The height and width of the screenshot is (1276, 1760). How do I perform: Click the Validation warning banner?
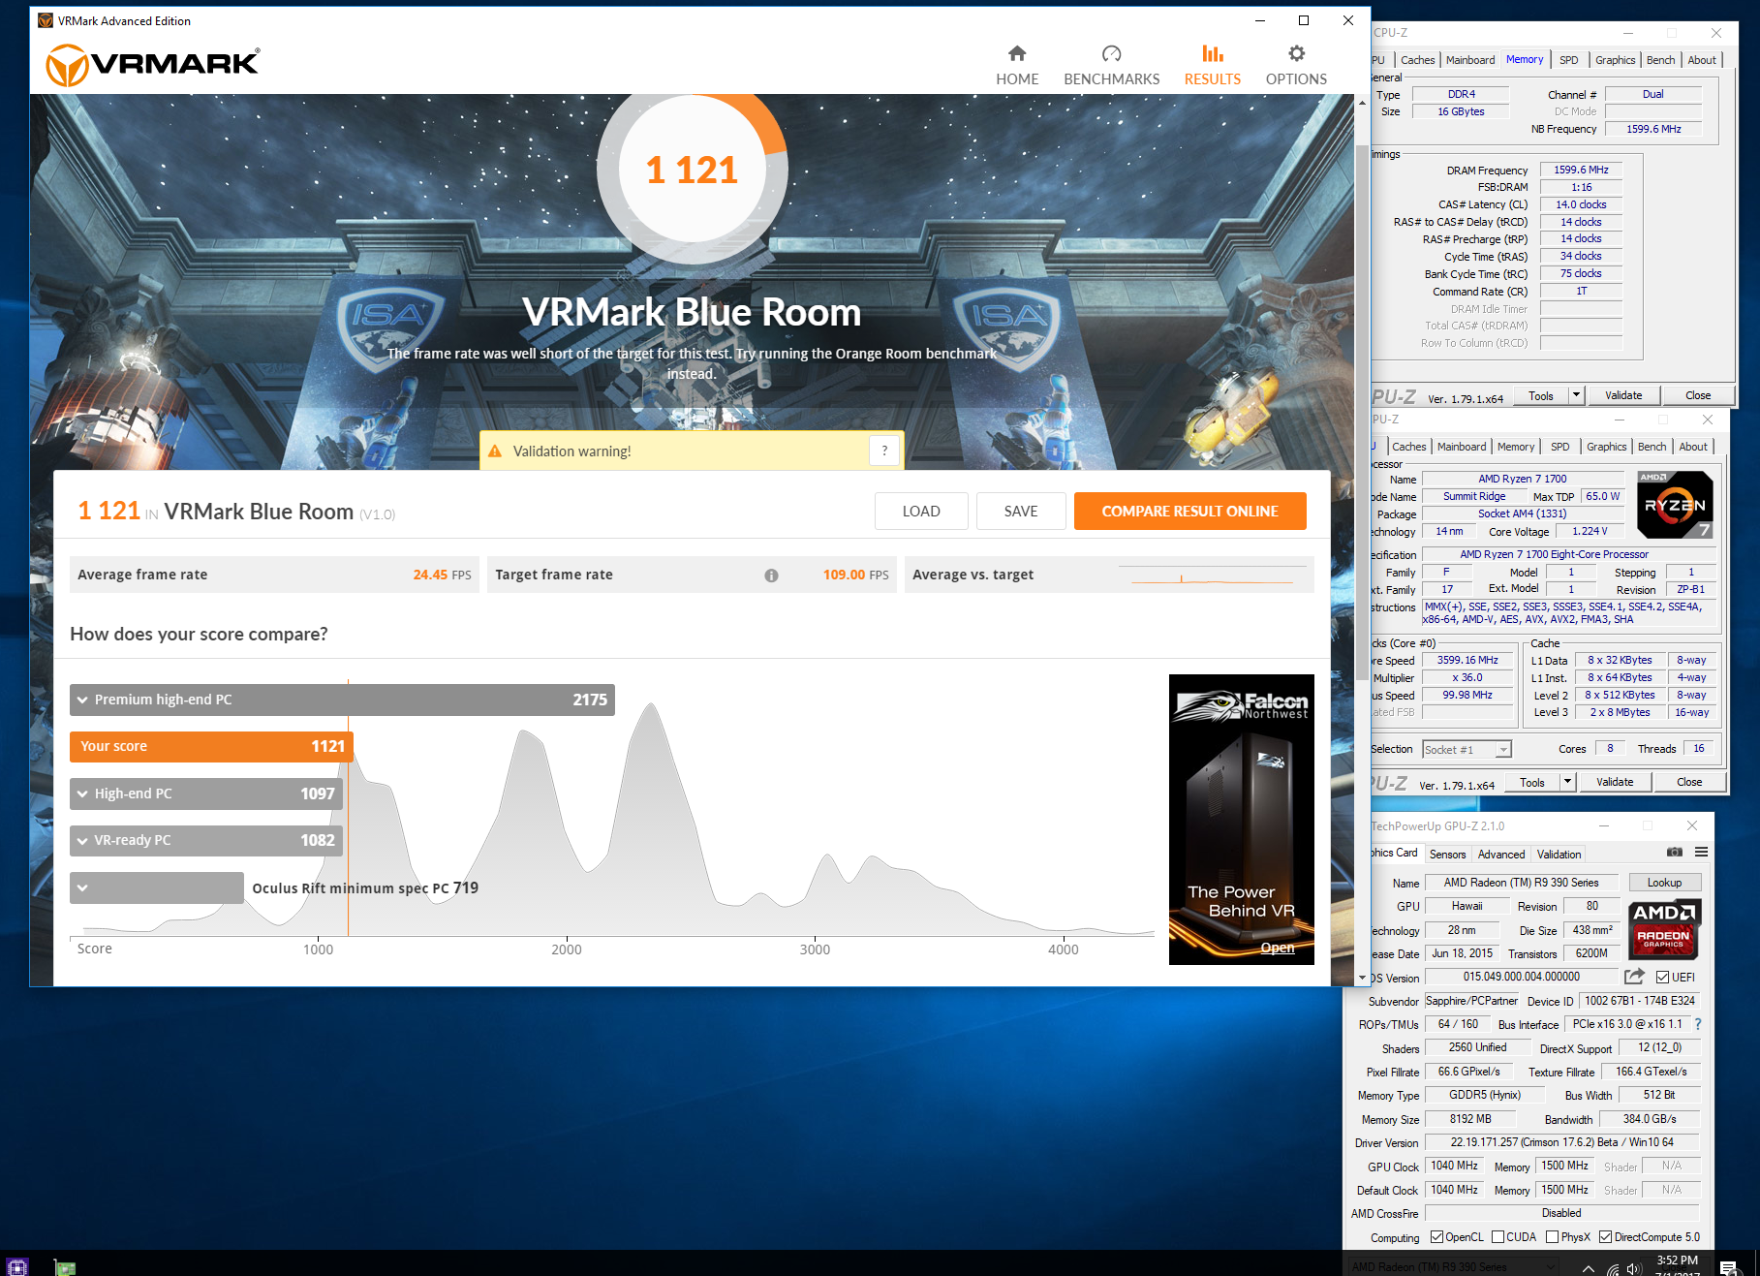point(692,451)
